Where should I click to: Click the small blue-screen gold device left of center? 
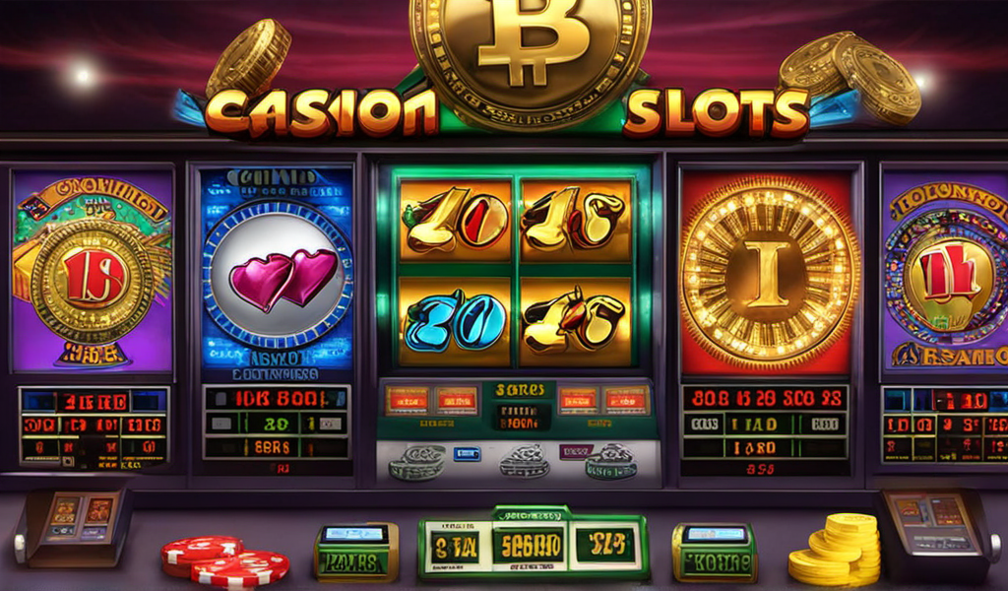pos(356,552)
